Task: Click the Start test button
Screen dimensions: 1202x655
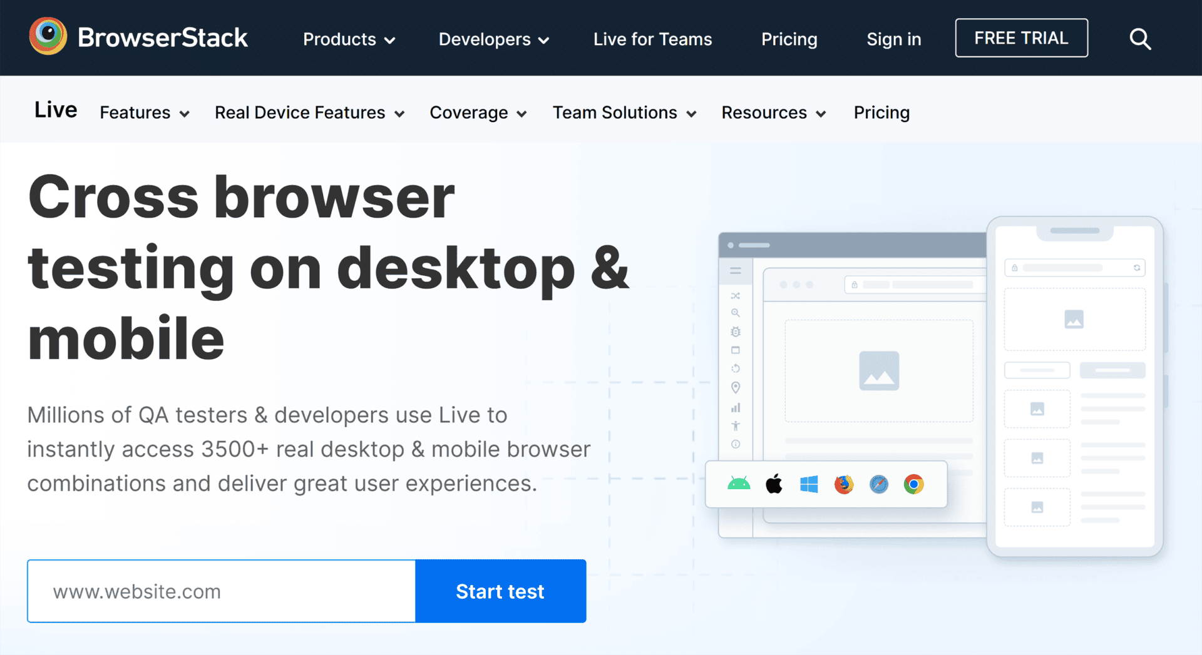Action: click(x=500, y=591)
